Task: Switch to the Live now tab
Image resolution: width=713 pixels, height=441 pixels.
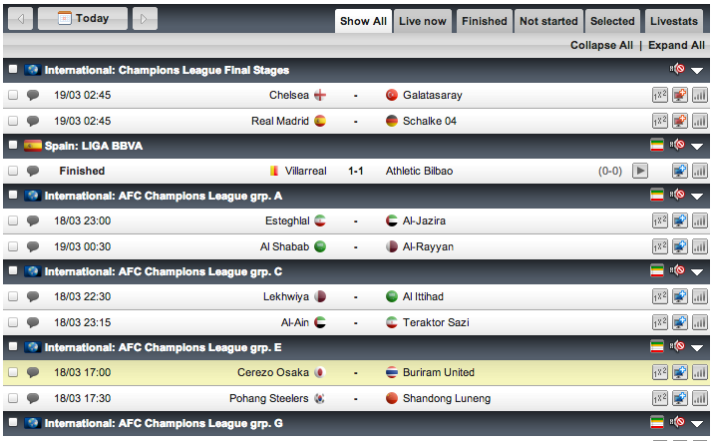Action: [x=423, y=21]
